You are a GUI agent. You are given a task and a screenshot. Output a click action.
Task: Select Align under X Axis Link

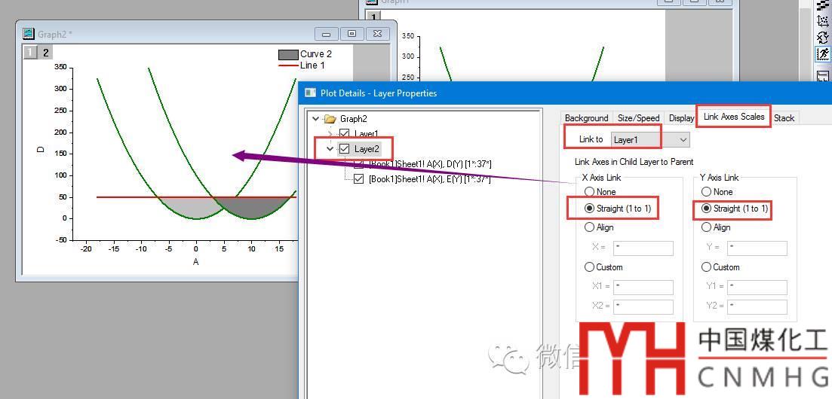(x=589, y=227)
